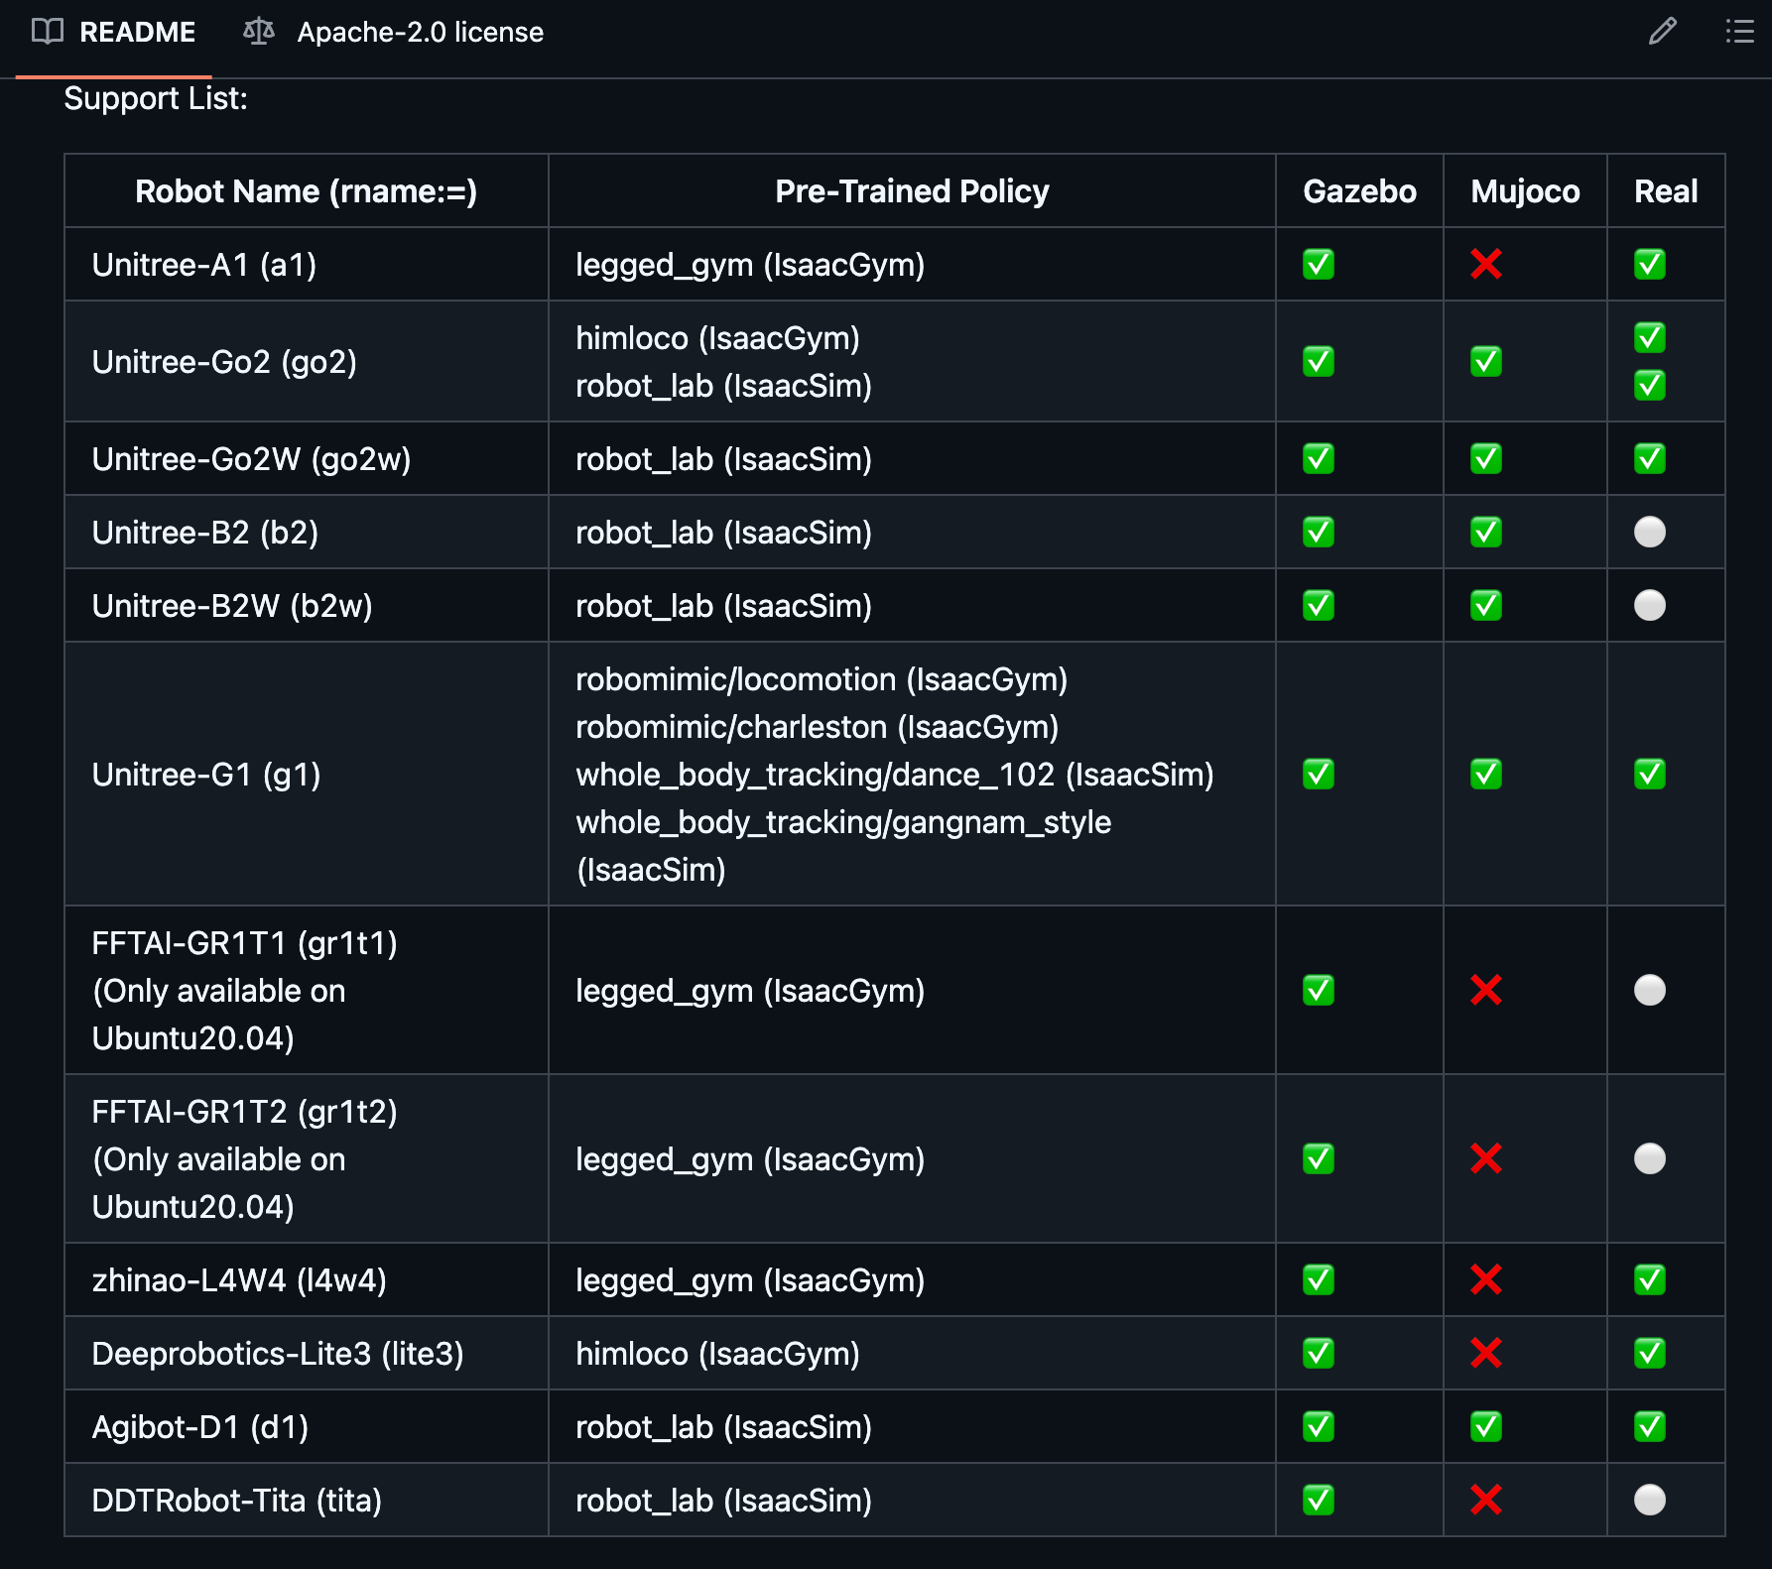Click the 'Real' column header
Viewport: 1772px width, 1569px height.
pos(1666,191)
